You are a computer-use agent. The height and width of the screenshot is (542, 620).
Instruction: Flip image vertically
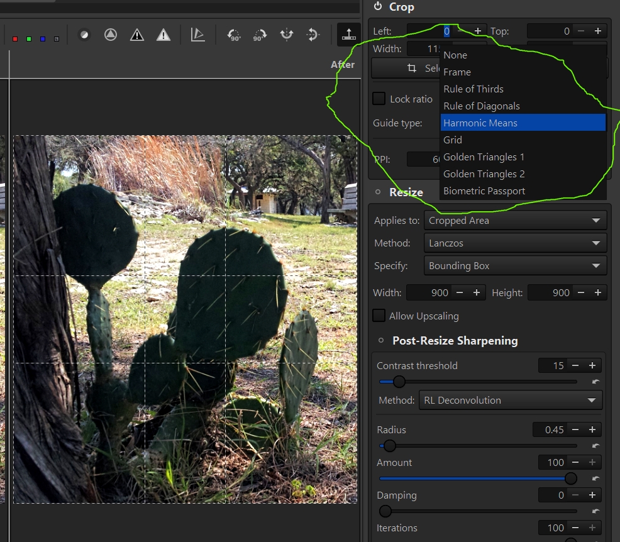pyautogui.click(x=313, y=35)
